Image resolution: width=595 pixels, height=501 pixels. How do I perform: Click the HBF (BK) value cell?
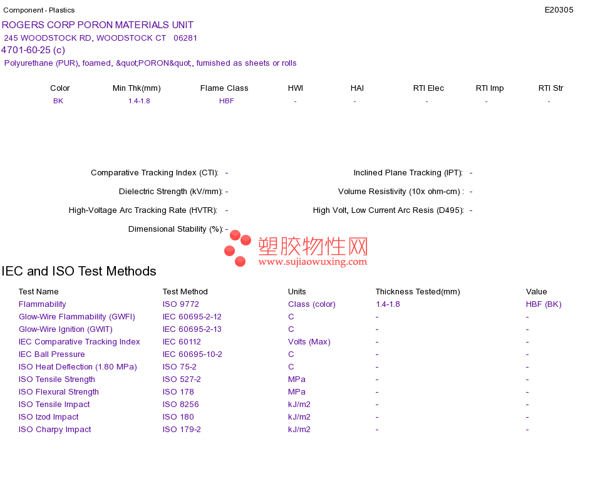tap(544, 304)
